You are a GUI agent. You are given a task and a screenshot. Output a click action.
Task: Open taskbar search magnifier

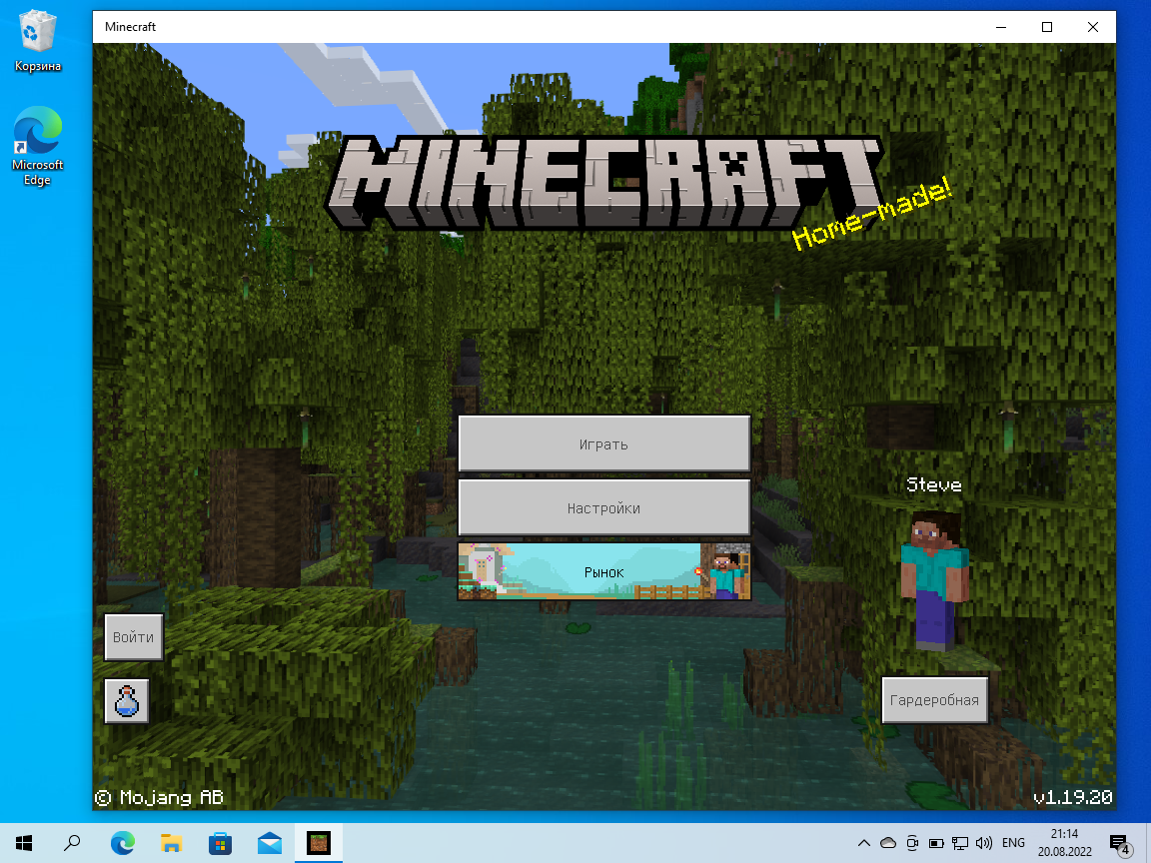pyautogui.click(x=72, y=842)
